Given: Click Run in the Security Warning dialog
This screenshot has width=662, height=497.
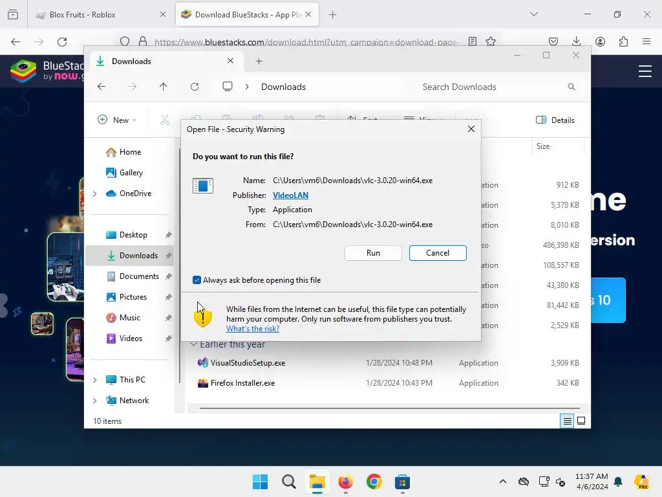Looking at the screenshot, I should [373, 253].
